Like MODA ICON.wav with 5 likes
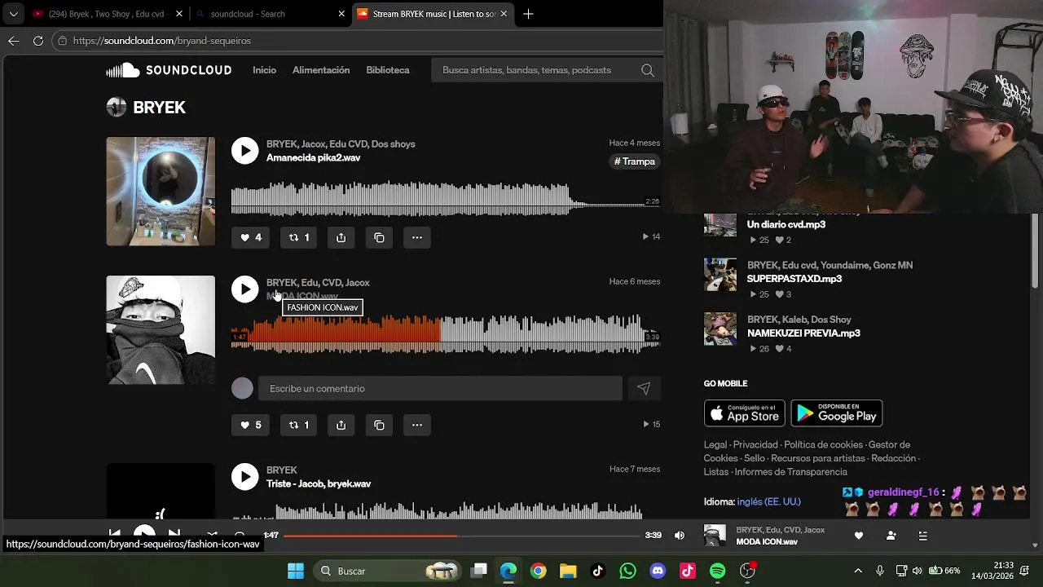1043x587 pixels. pos(250,425)
